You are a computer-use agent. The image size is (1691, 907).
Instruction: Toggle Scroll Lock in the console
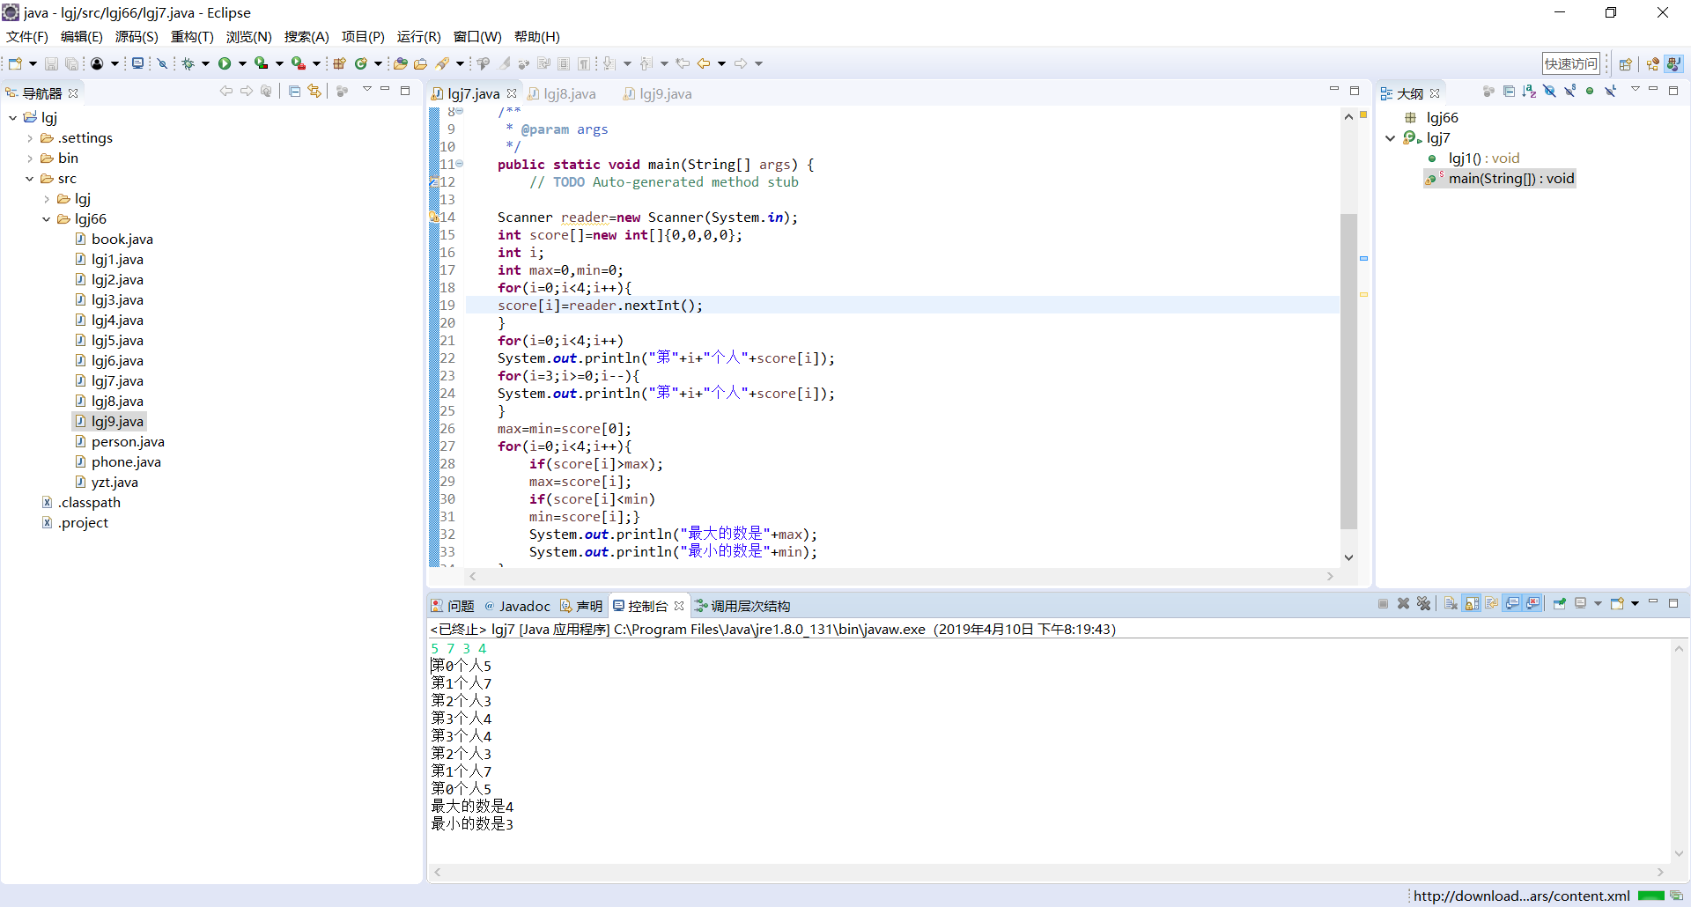click(x=1472, y=604)
